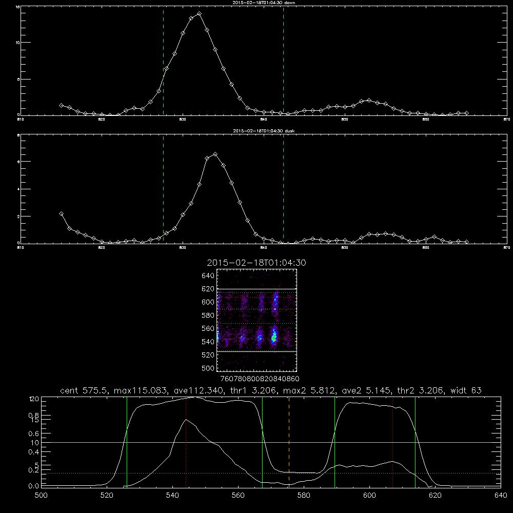513x513 pixels.
Task: Click the '540' x-axis label of bottom plot
Action: pyautogui.click(x=172, y=496)
